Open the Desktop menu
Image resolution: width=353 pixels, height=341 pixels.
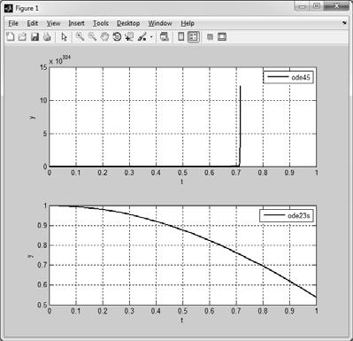[x=128, y=23]
